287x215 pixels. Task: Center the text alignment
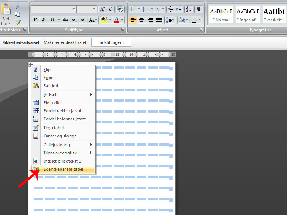(x=142, y=20)
